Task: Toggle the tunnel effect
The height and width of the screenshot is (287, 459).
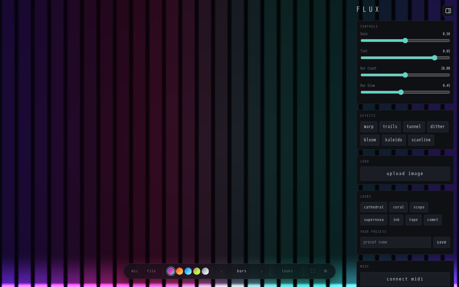Action: 414,127
